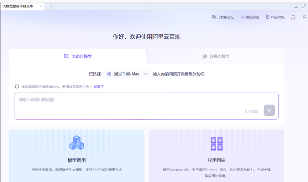This screenshot has width=308, height=182.
Task: Open a new browser tab with plus
Action: [51, 6]
